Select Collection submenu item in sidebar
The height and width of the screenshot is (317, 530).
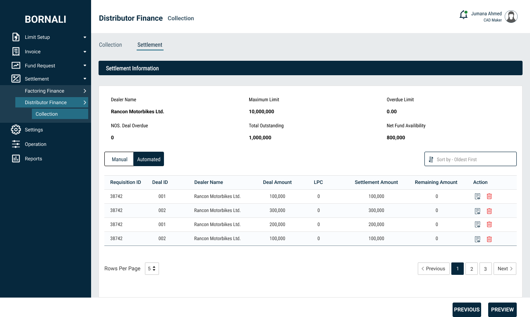[x=60, y=114]
